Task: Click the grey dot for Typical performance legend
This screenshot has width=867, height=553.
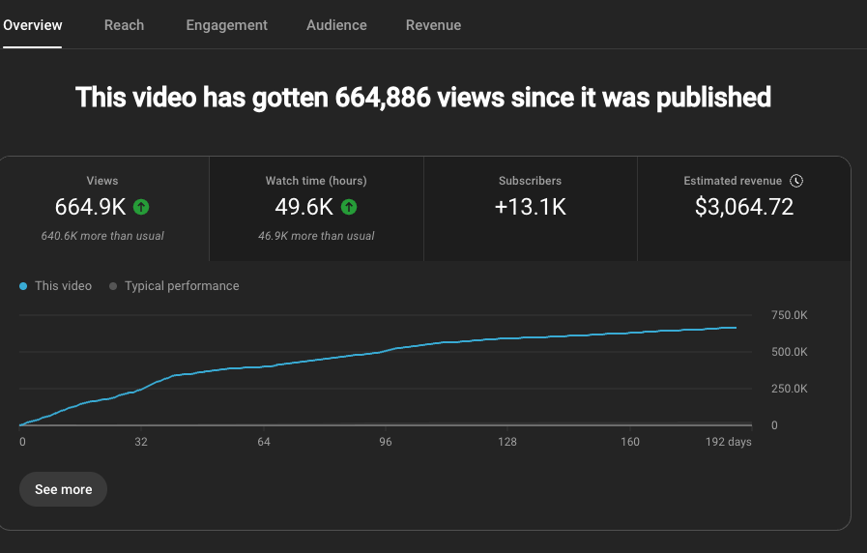Action: click(113, 286)
